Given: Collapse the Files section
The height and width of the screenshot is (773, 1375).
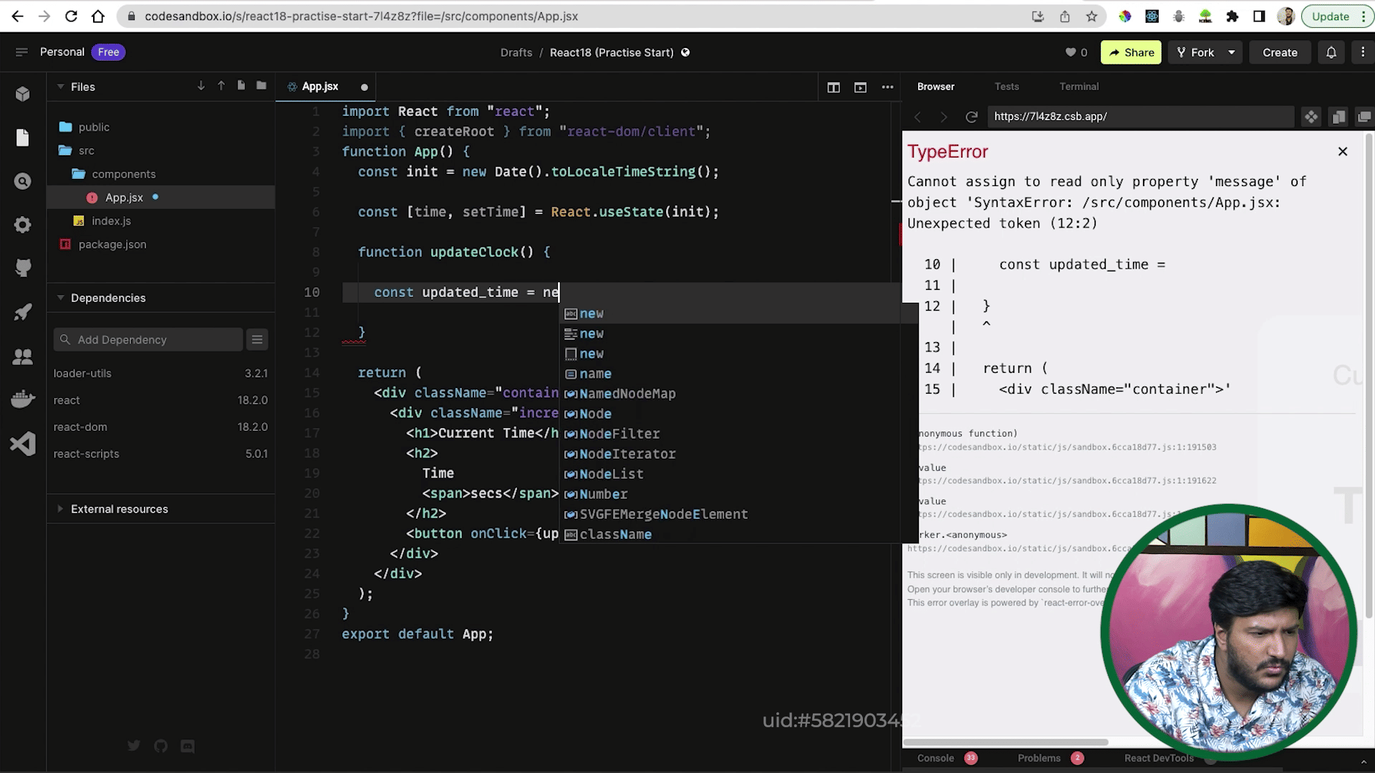Looking at the screenshot, I should [x=61, y=87].
